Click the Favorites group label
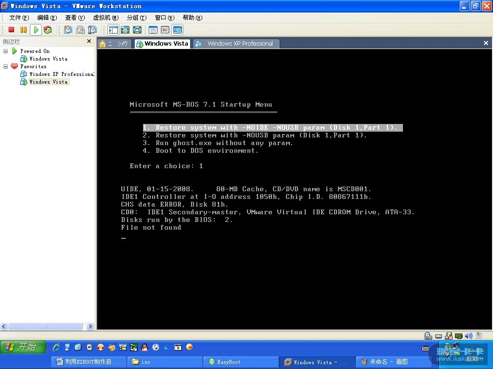This screenshot has height=369, width=493. pos(33,66)
